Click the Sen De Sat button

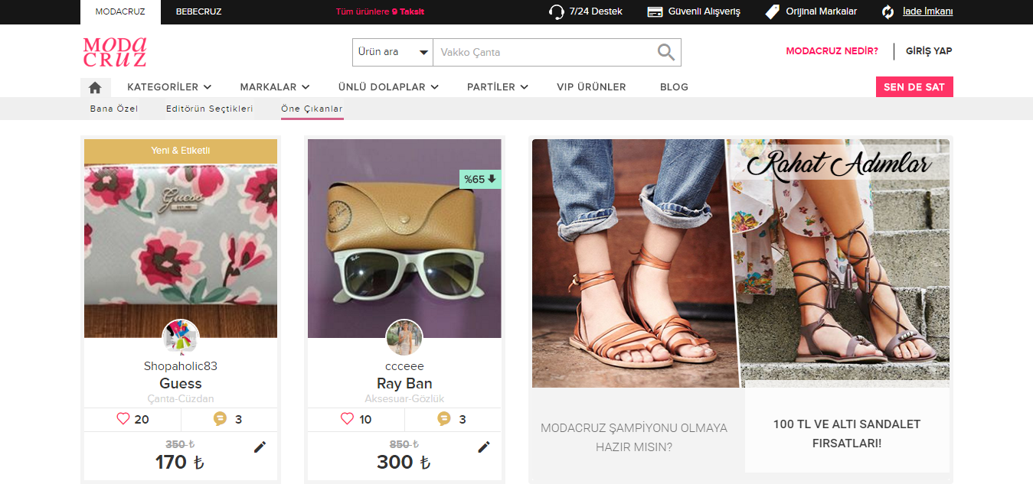(x=914, y=87)
